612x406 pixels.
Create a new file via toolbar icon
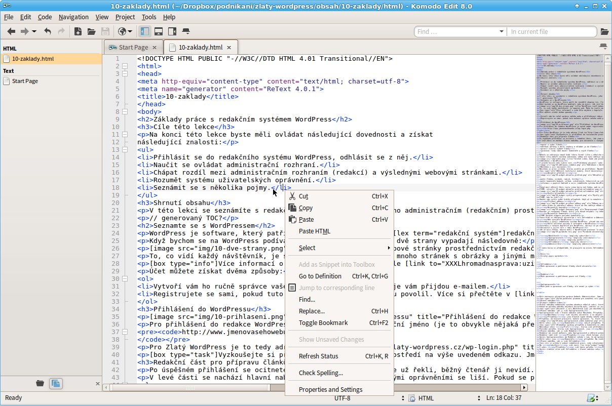coord(78,31)
